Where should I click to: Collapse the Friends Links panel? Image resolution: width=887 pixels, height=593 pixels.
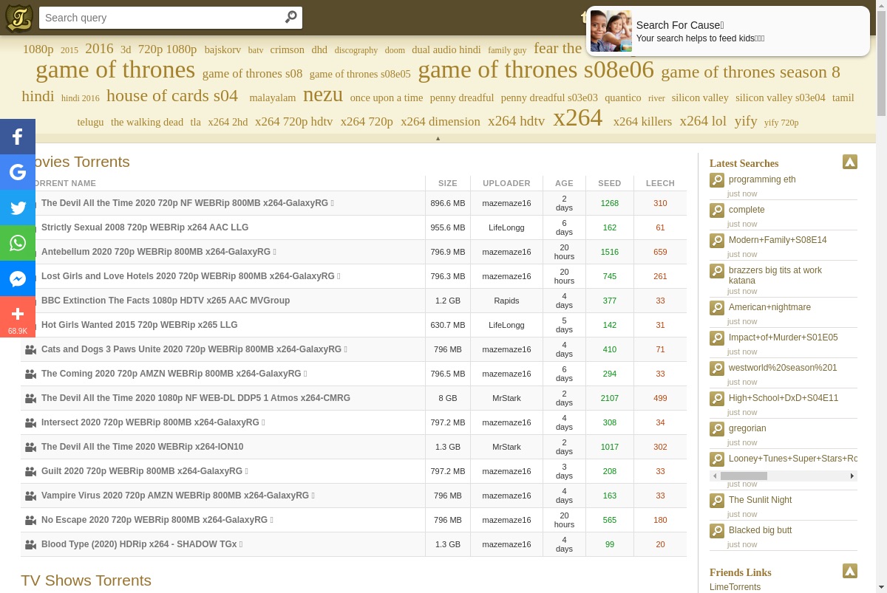coord(850,571)
